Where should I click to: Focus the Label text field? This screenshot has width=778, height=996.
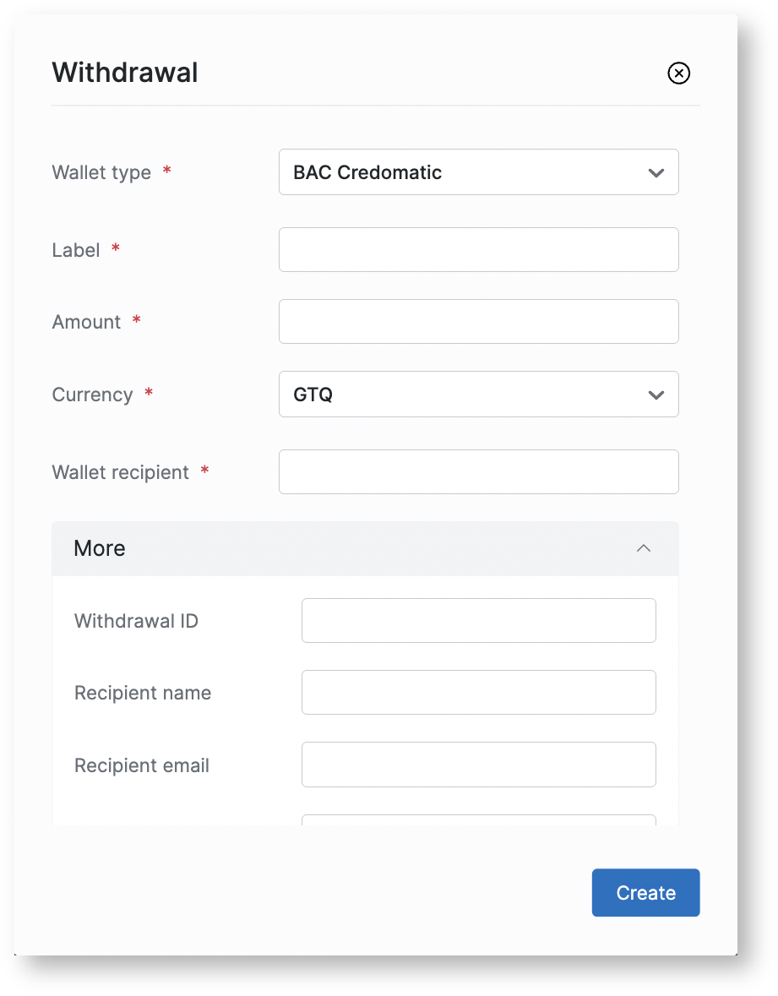[478, 250]
